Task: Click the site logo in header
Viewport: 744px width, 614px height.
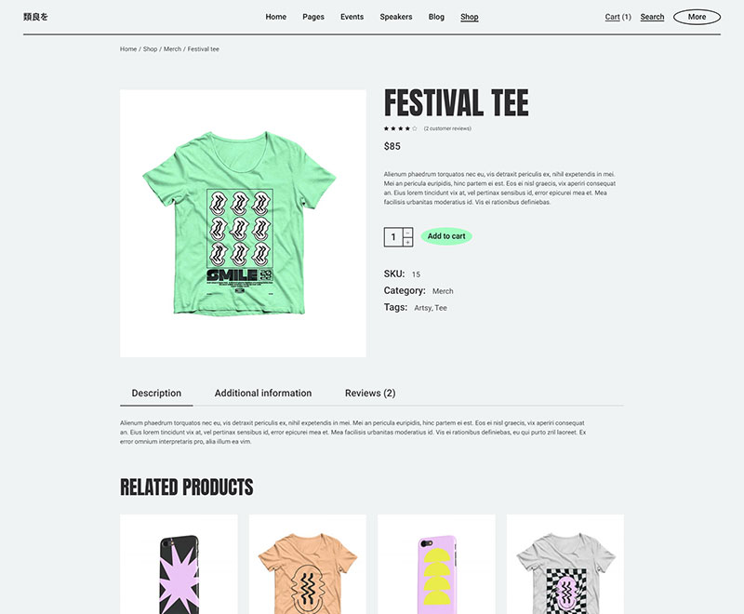Action: [35, 17]
